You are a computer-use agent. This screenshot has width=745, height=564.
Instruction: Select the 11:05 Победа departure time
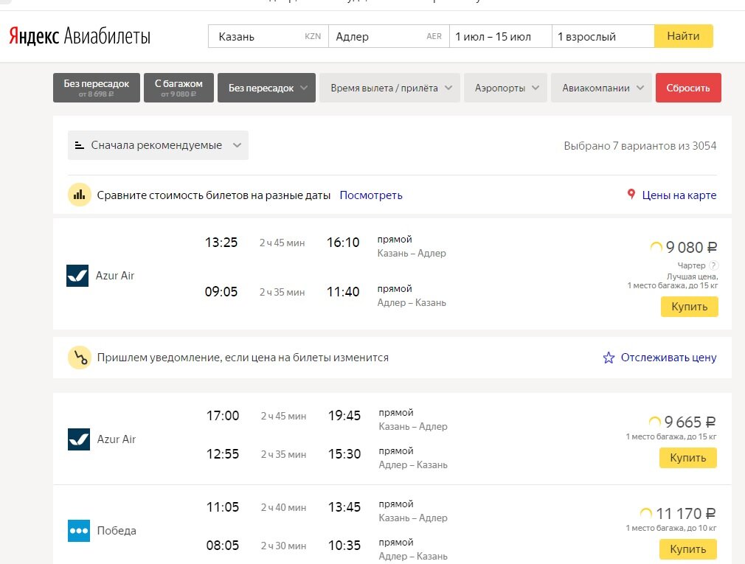click(x=222, y=507)
